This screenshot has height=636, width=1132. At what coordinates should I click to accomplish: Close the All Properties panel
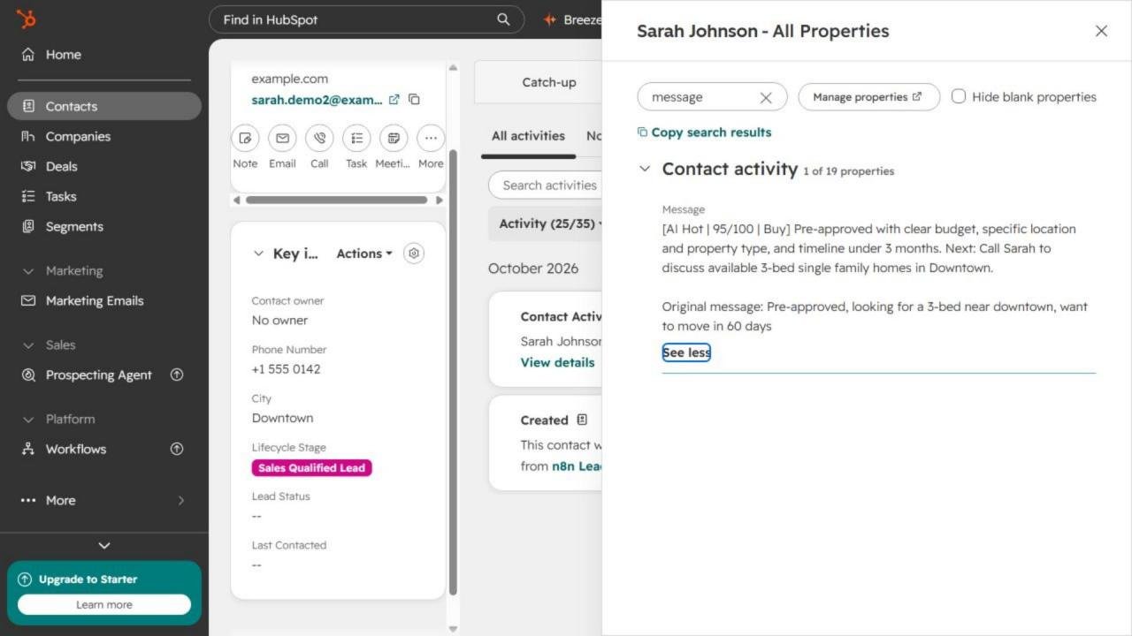point(1101,31)
